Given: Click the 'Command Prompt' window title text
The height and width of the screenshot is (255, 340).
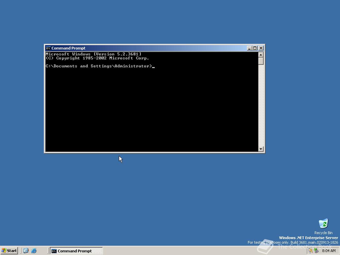Looking at the screenshot, I should pyautogui.click(x=68, y=48).
